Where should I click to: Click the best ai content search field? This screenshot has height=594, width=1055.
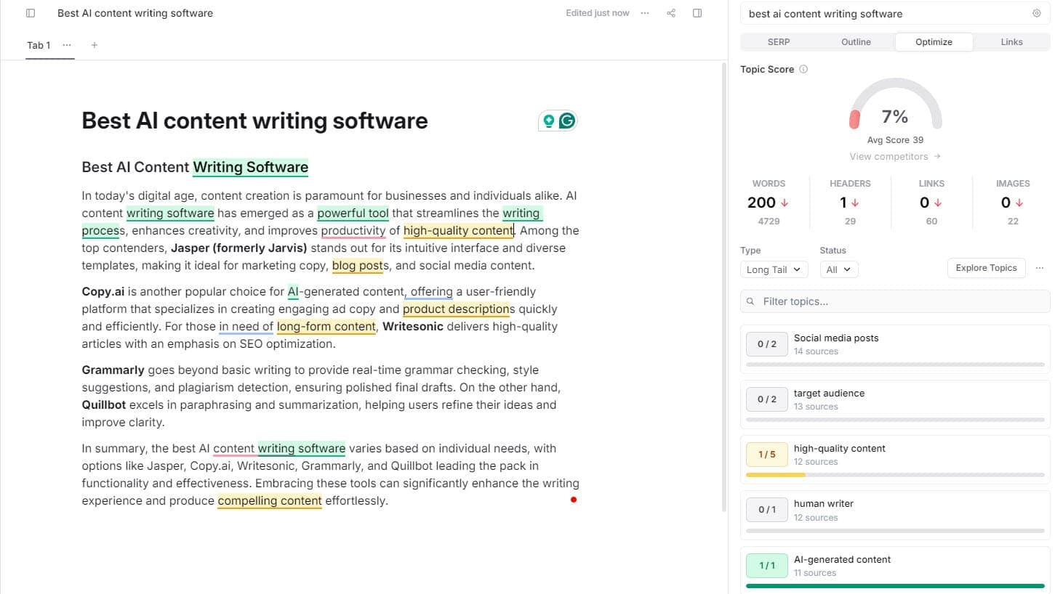click(x=895, y=13)
